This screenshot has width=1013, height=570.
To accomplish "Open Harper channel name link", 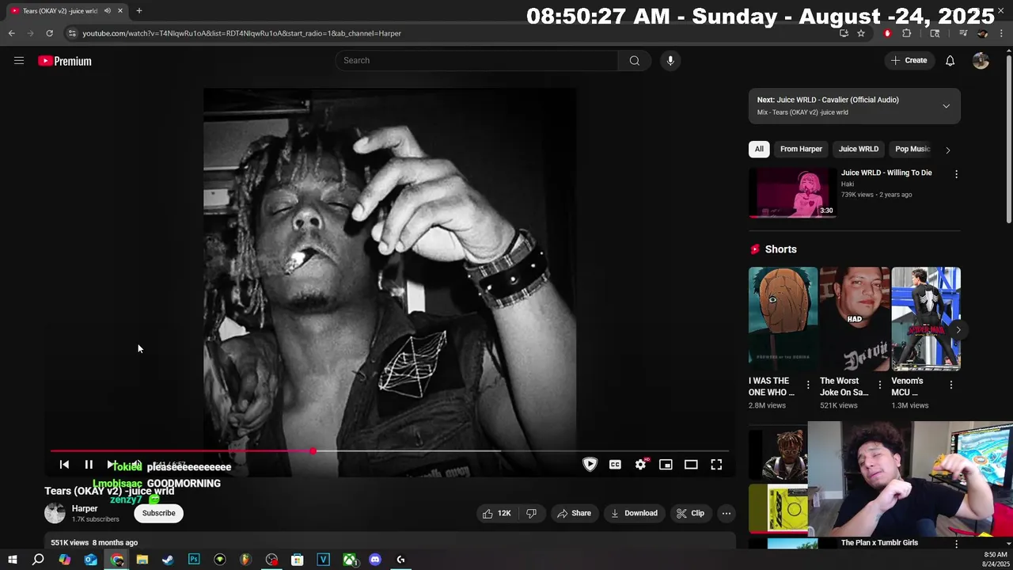I will tap(85, 508).
